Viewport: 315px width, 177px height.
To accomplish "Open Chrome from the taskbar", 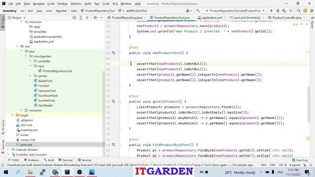I will click(55, 172).
